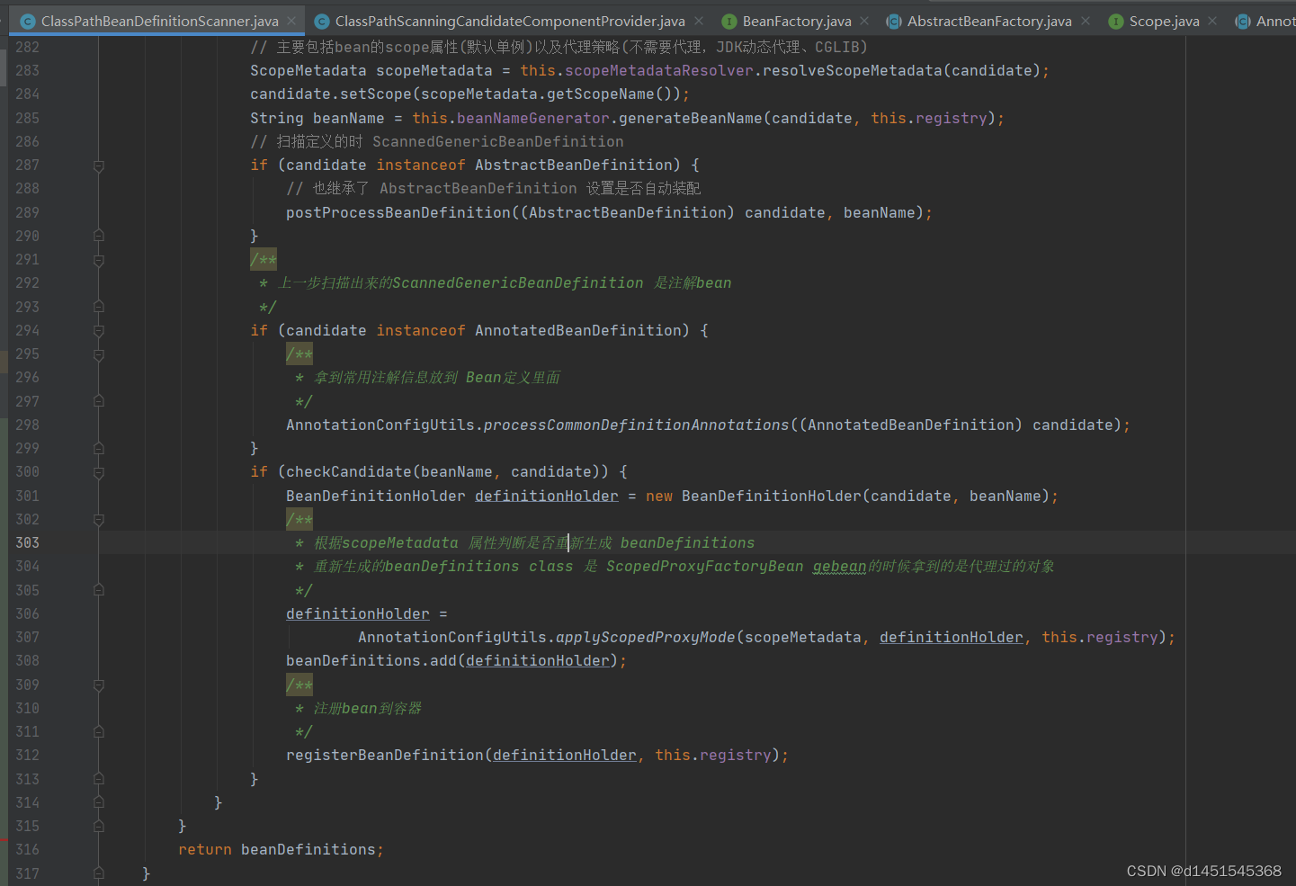The width and height of the screenshot is (1296, 886).
Task: Click processCommonDefinitionAnnotations method
Action: (637, 425)
